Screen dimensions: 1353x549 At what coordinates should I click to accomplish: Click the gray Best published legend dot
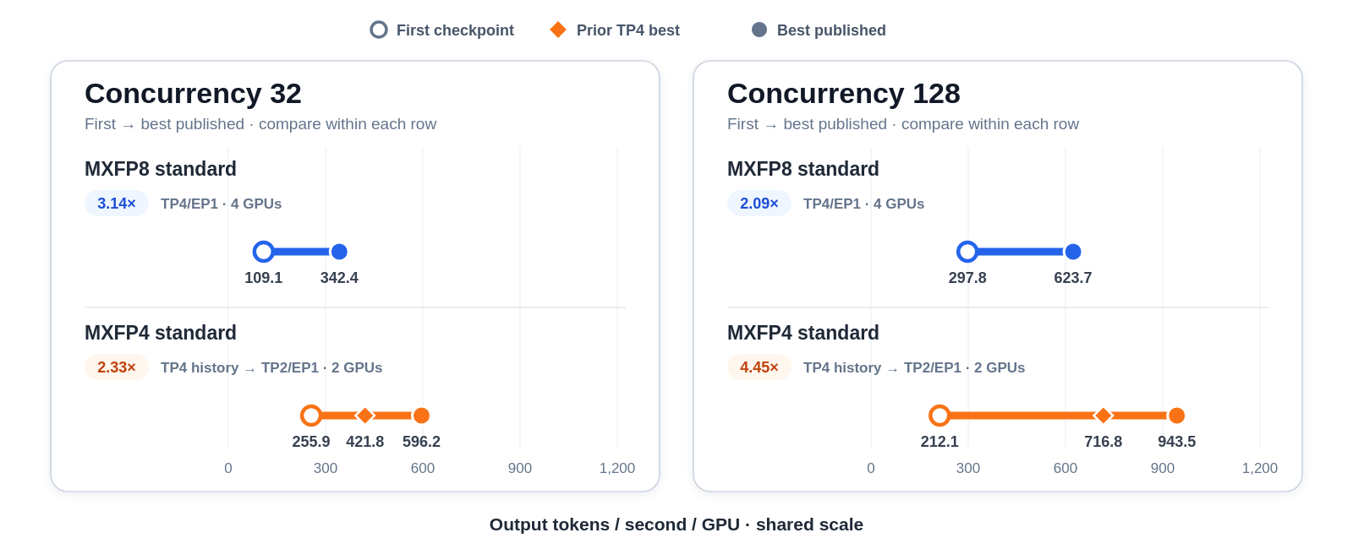759,30
